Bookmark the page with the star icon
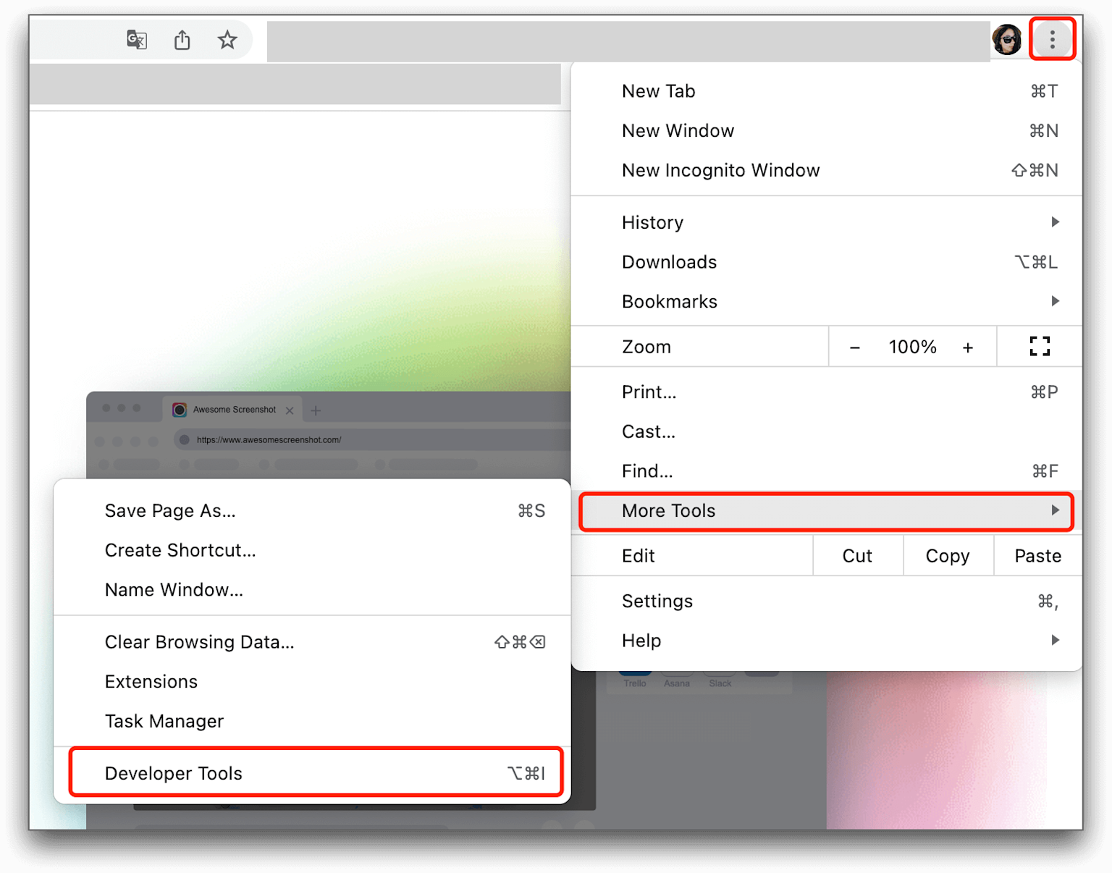The height and width of the screenshot is (873, 1112). 227,41
